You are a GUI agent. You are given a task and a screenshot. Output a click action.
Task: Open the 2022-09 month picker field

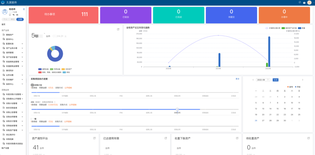click(262, 80)
